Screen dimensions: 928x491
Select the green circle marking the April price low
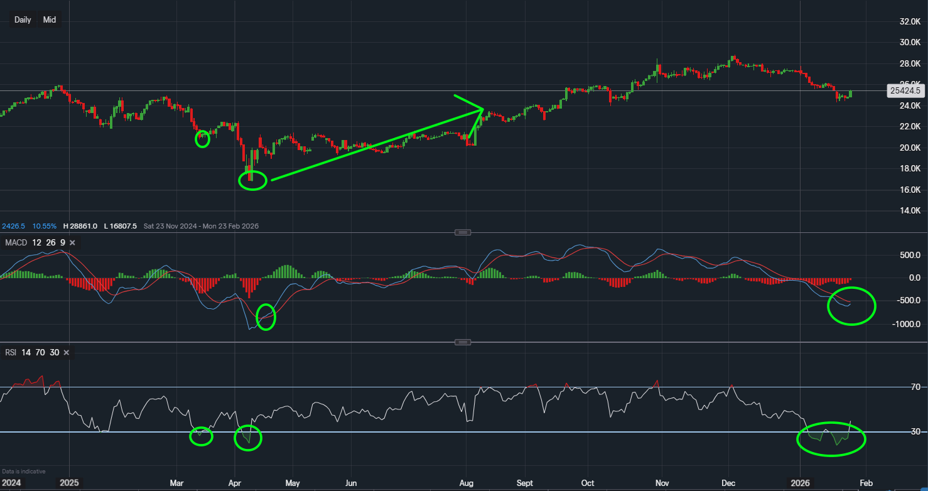coord(253,181)
